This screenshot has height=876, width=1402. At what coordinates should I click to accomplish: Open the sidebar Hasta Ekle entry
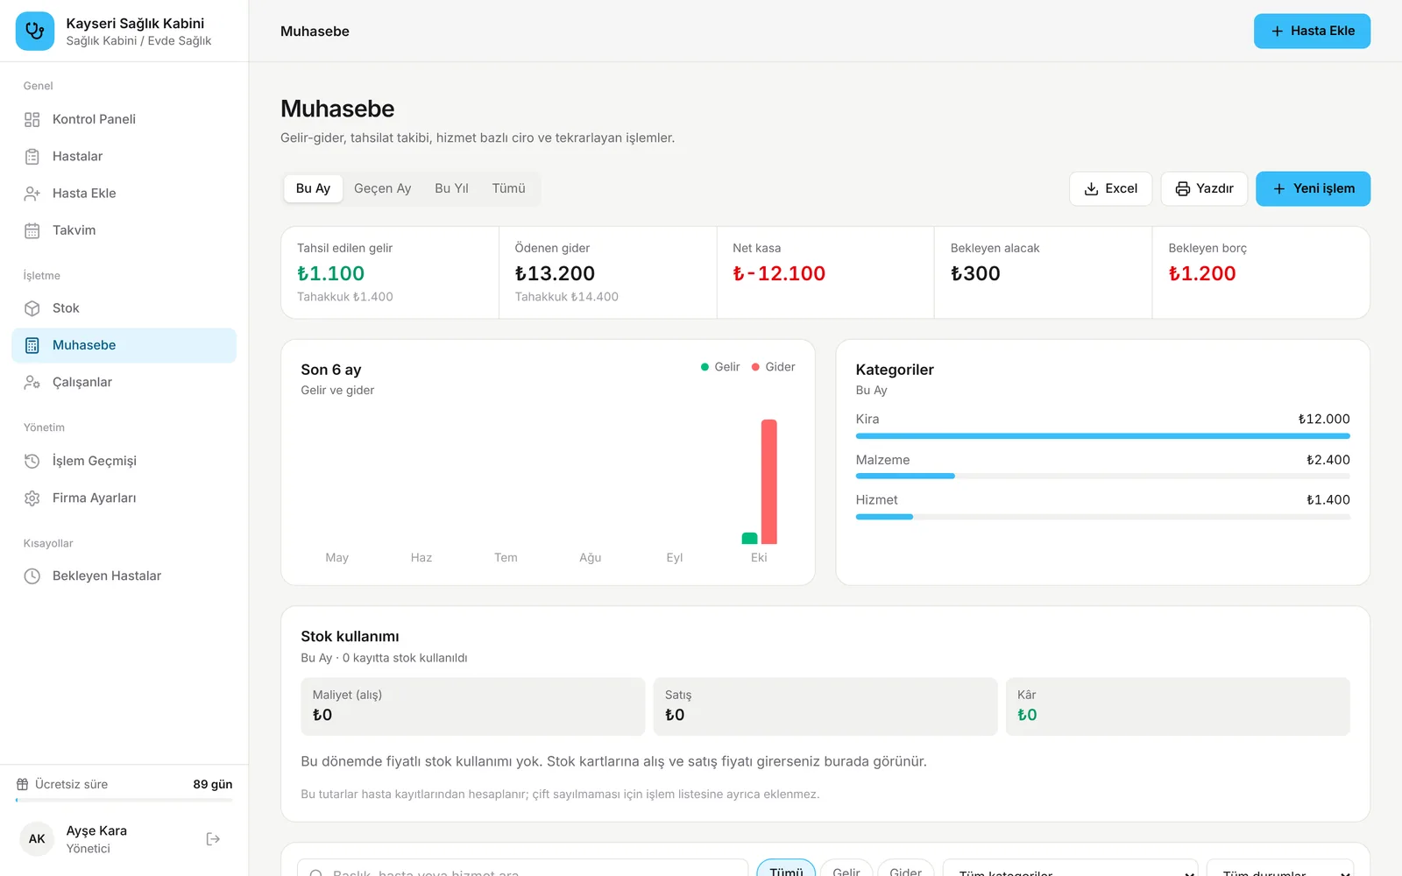click(124, 194)
